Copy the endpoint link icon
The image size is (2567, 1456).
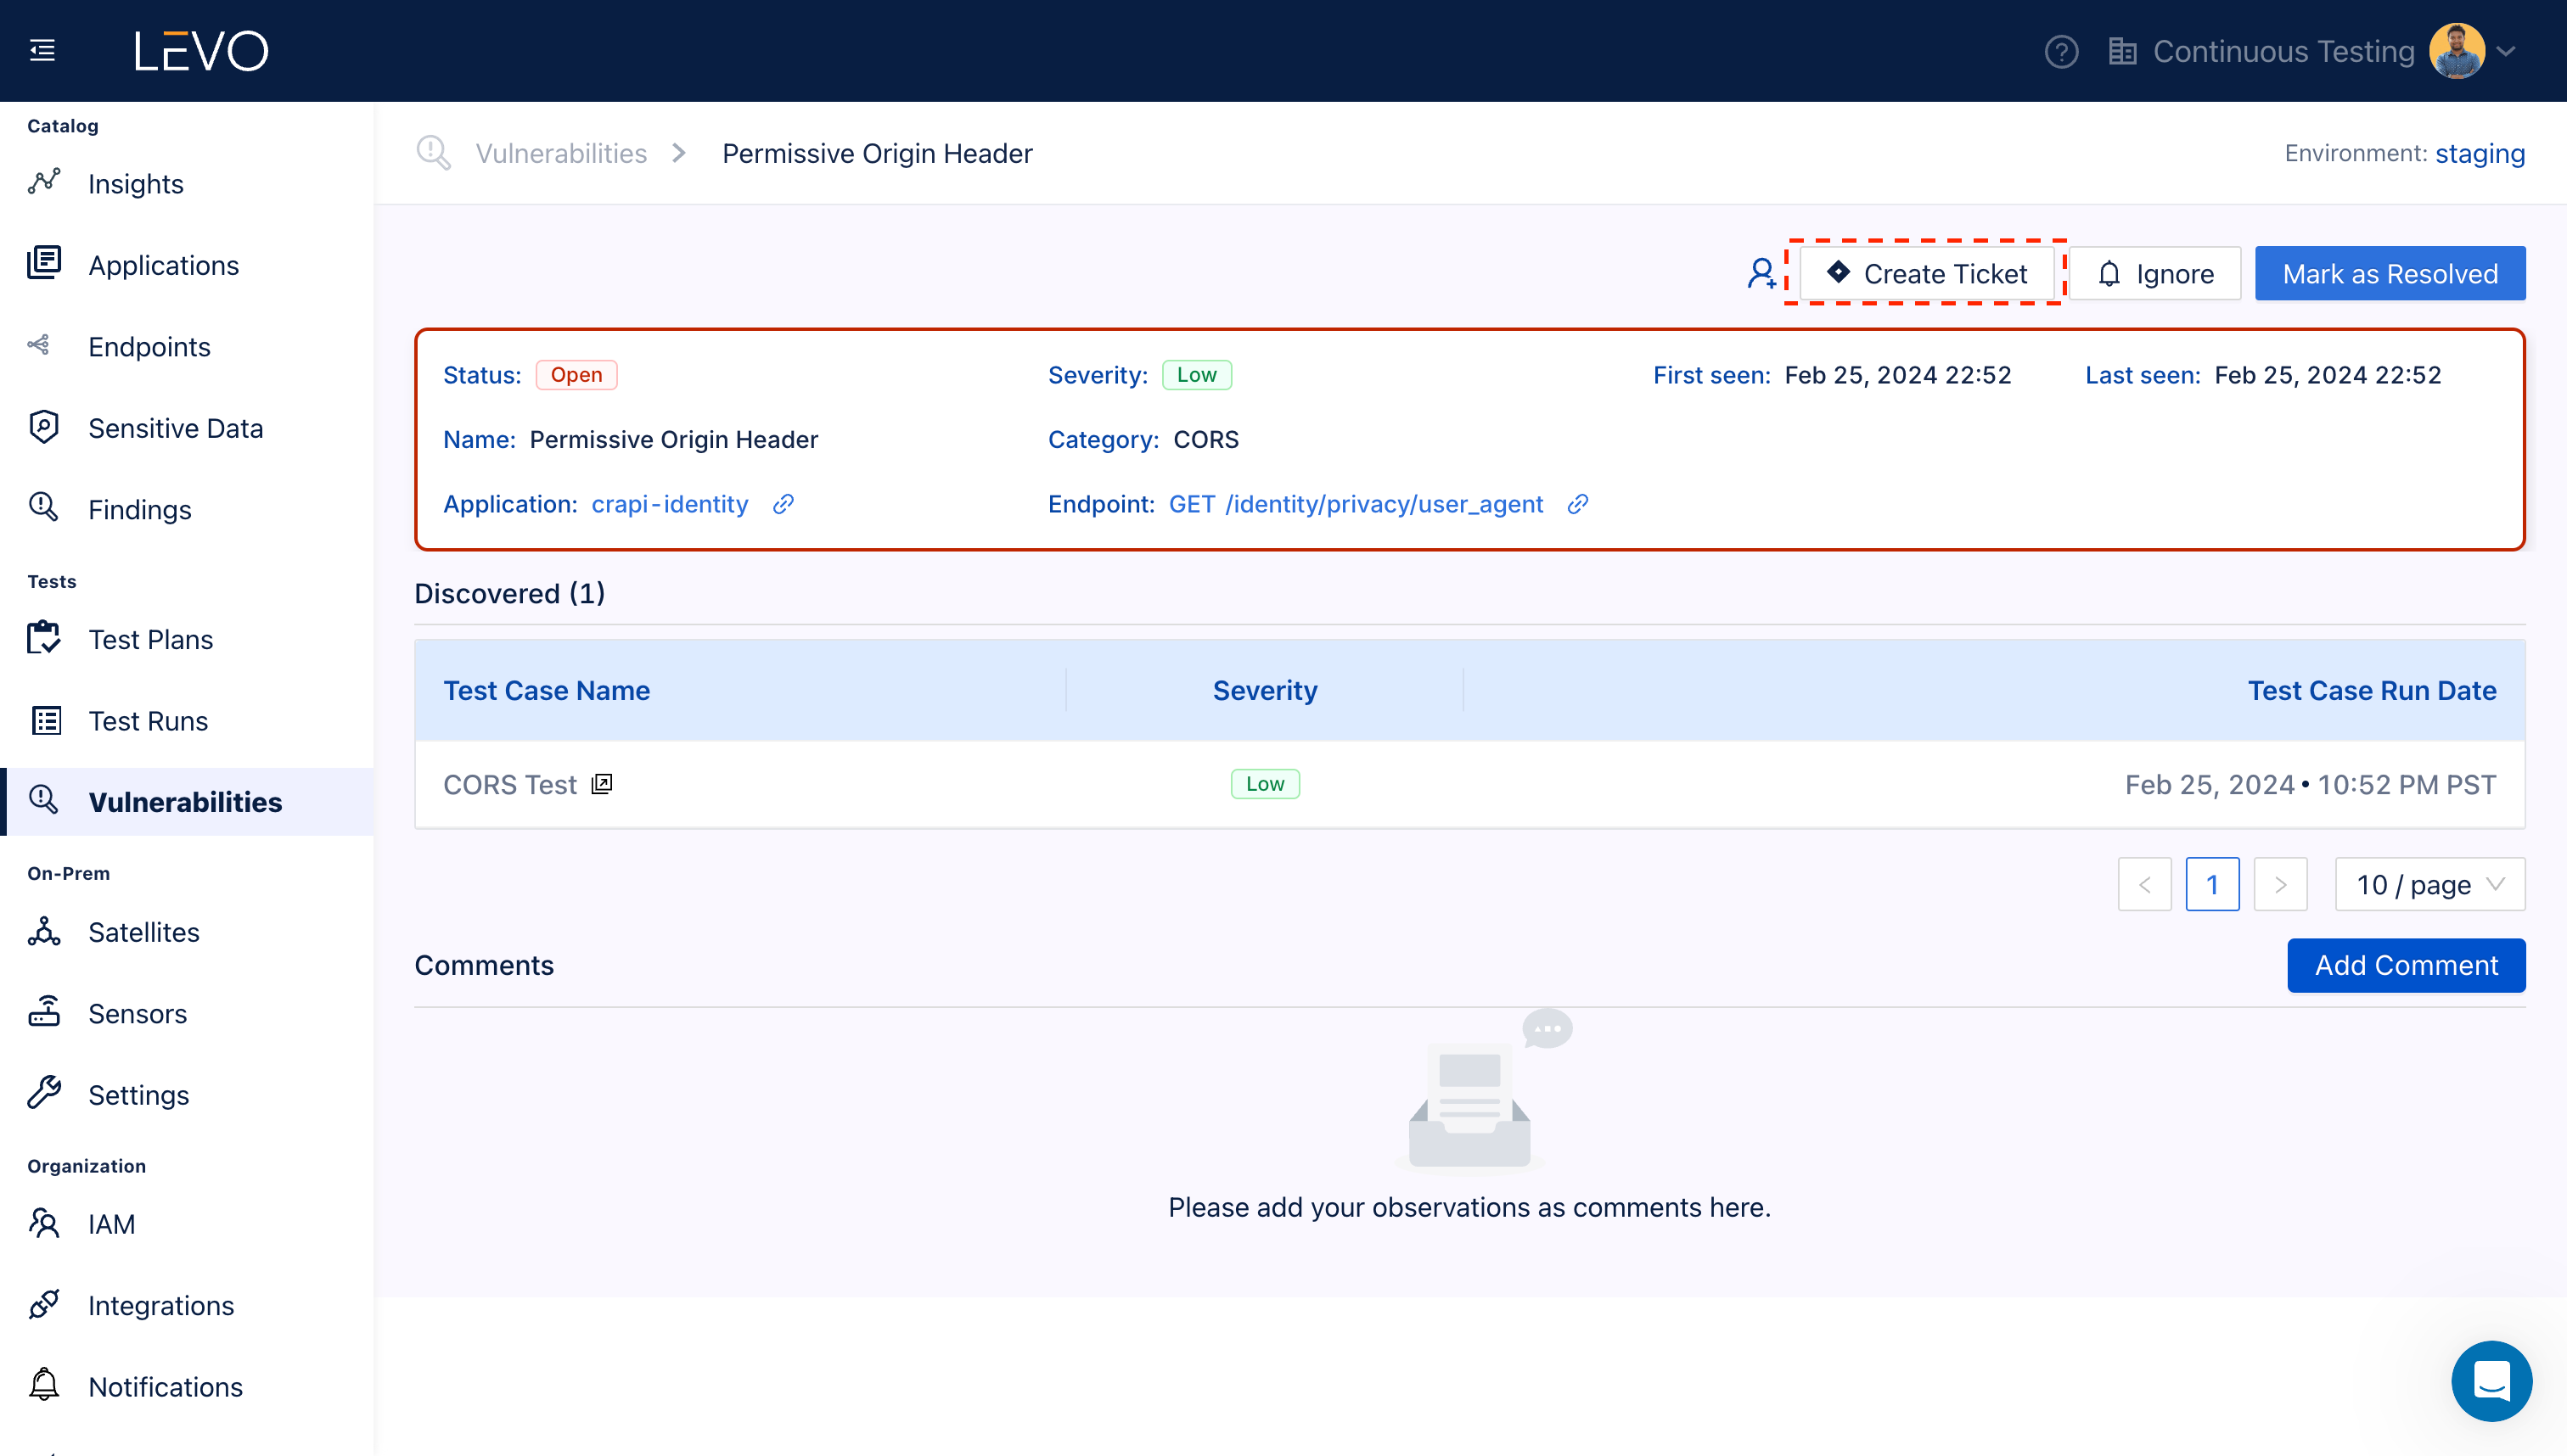(1577, 504)
